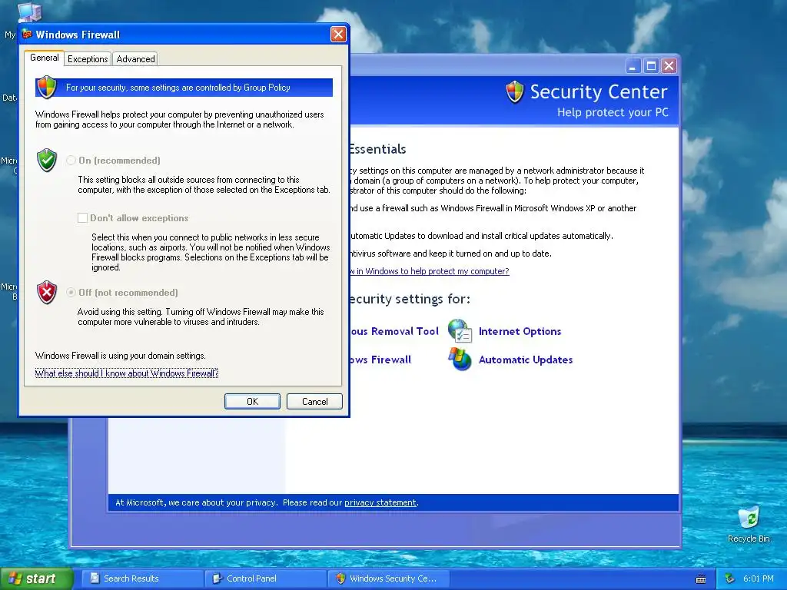Open the Automatic Updates link in Security Center
The width and height of the screenshot is (787, 590).
click(x=526, y=360)
